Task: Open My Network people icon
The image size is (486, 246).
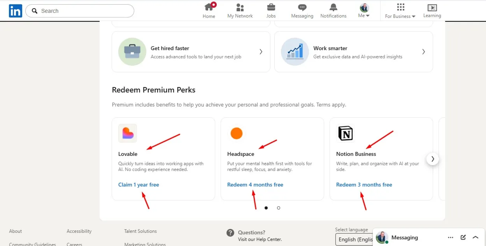Action: [240, 7]
